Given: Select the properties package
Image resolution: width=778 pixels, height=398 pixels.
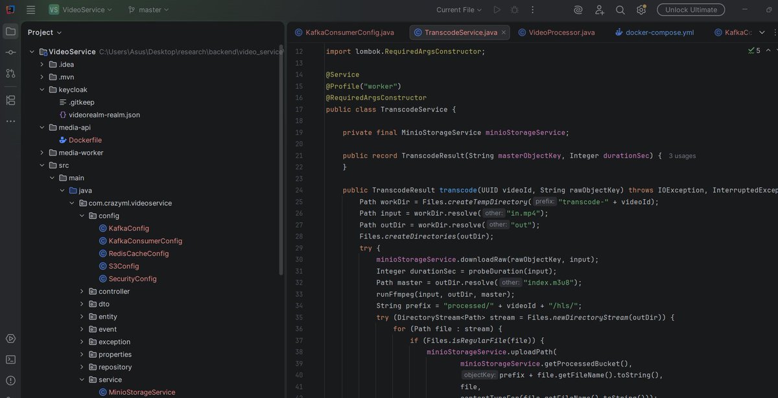Looking at the screenshot, I should click(110, 355).
